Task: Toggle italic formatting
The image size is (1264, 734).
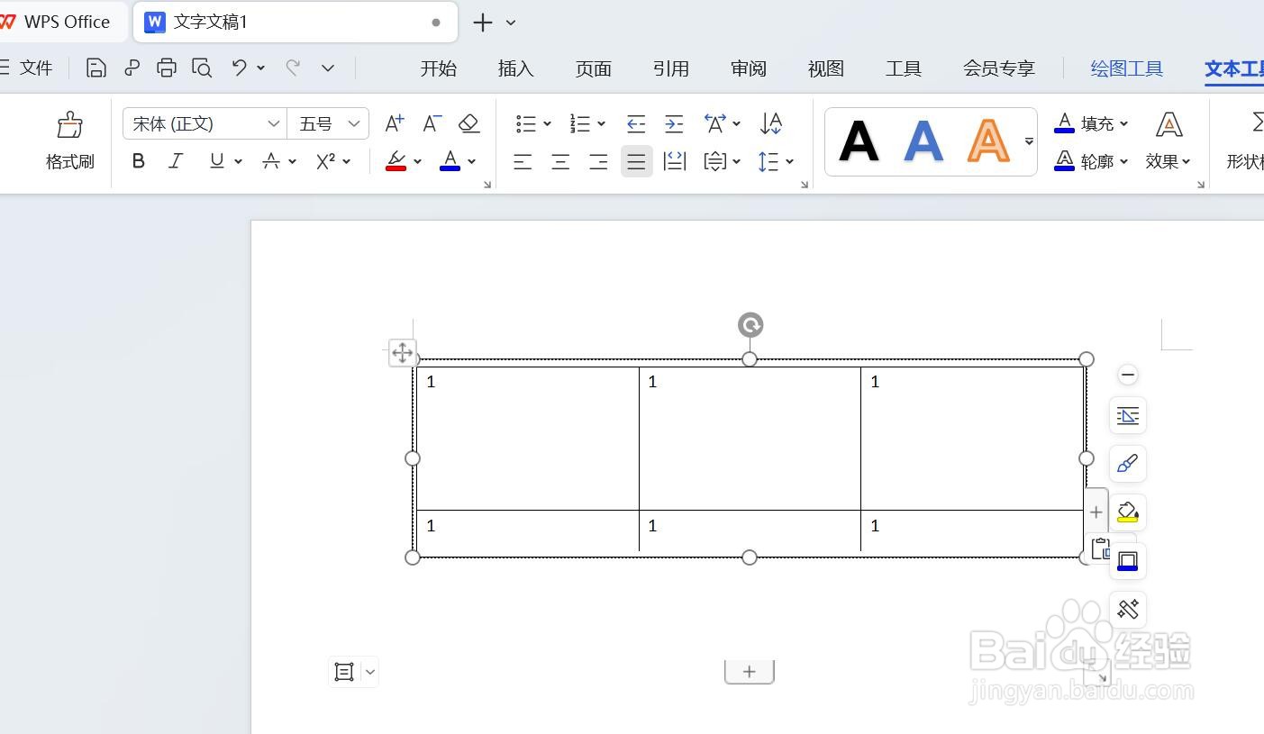Action: 174,160
